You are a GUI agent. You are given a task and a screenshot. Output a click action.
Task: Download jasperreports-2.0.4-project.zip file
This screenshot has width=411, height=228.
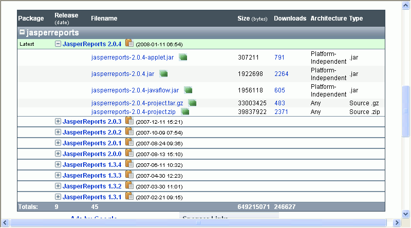tap(134, 112)
